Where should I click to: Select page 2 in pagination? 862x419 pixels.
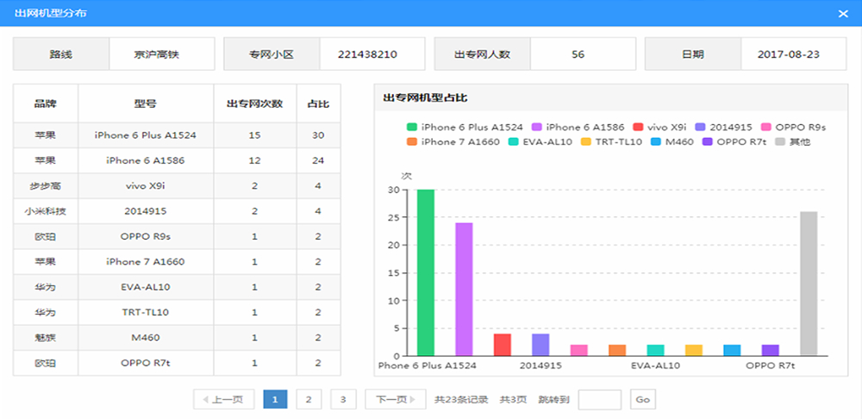[x=309, y=399]
